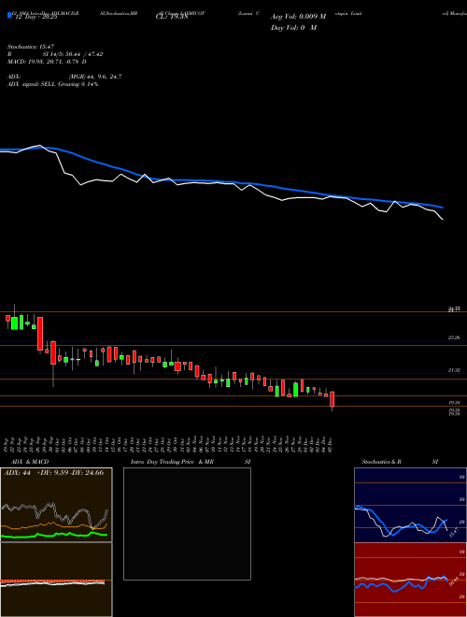Viewport: 467px width, 617px height.
Task: Select the 'ADX: 44 +DY: 9.59 -DY: 24.66' header
Action: click(54, 473)
